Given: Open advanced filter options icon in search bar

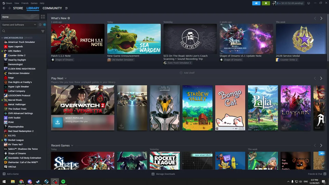Looking at the screenshot, I should (43, 31).
